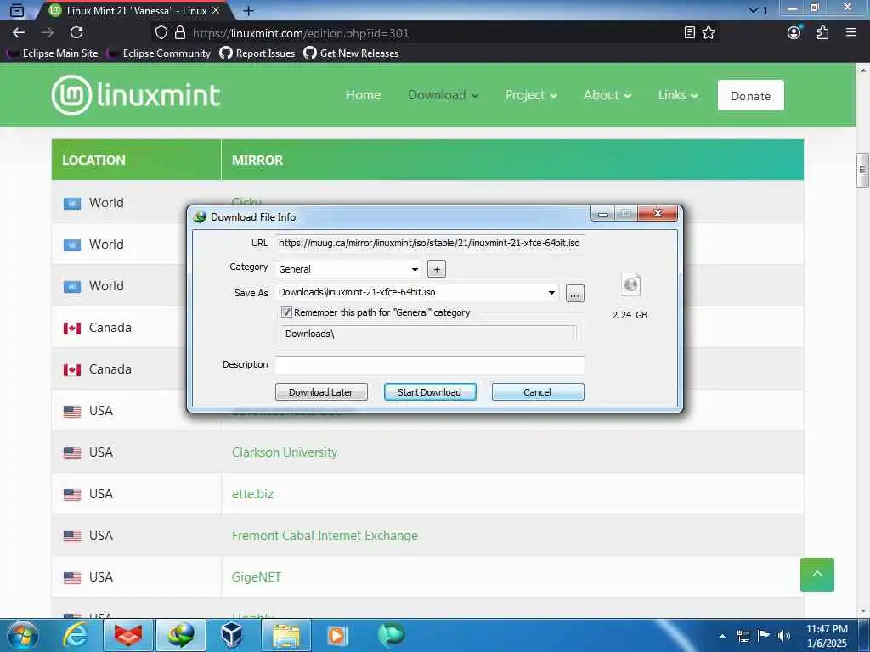Open the Firefox hamburger menu
Image resolution: width=870 pixels, height=652 pixels.
tap(851, 32)
